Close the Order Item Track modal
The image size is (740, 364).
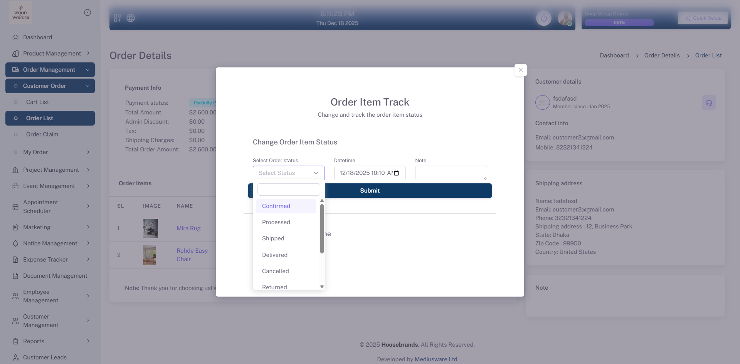point(520,70)
